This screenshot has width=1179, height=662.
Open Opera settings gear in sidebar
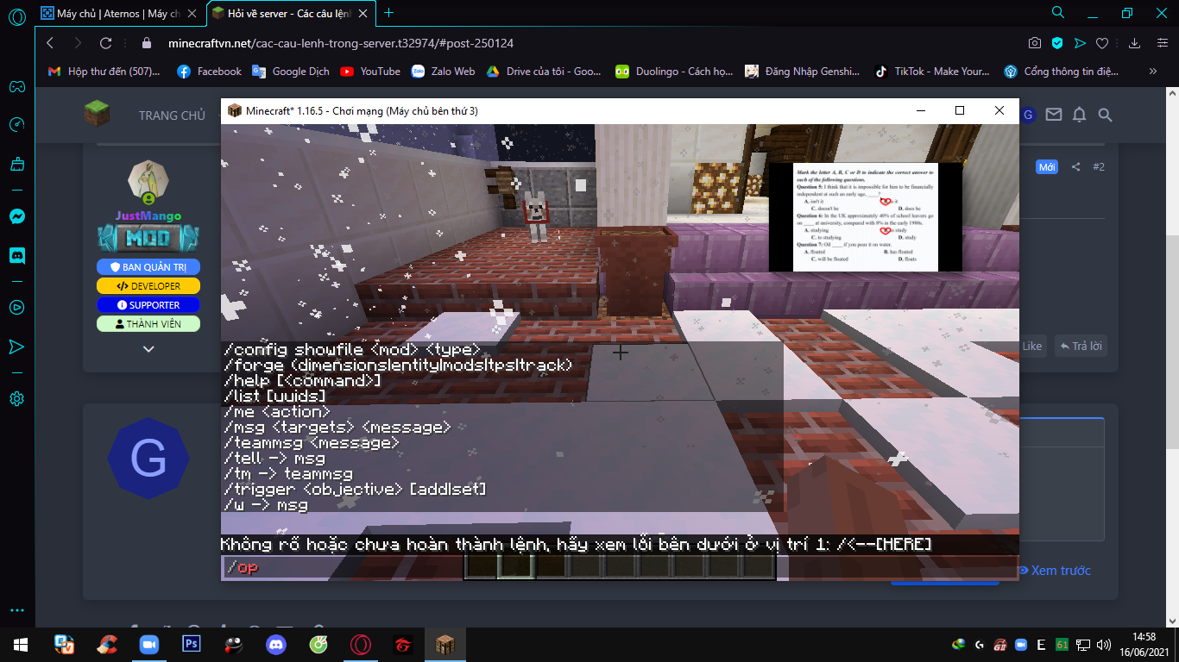pyautogui.click(x=17, y=398)
